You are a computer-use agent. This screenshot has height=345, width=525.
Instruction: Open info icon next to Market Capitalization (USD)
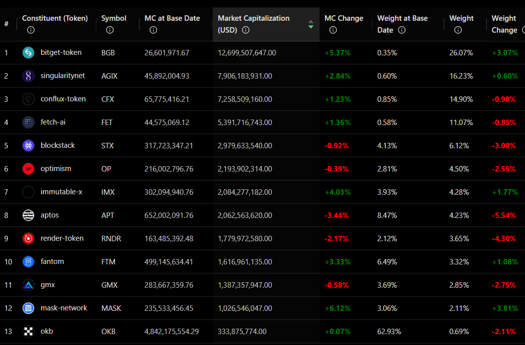click(x=246, y=30)
